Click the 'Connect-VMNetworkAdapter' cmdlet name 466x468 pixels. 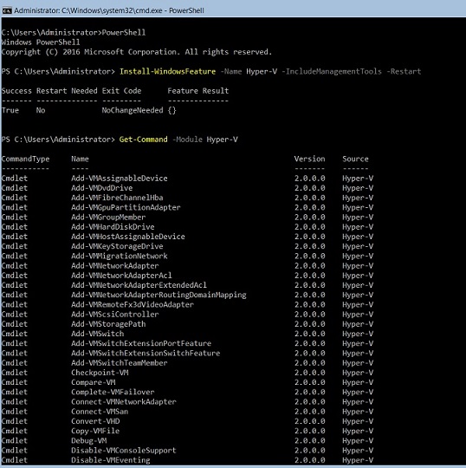[x=124, y=402]
